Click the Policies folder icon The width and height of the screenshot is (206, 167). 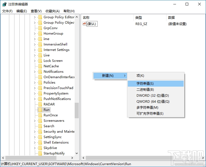(40, 83)
